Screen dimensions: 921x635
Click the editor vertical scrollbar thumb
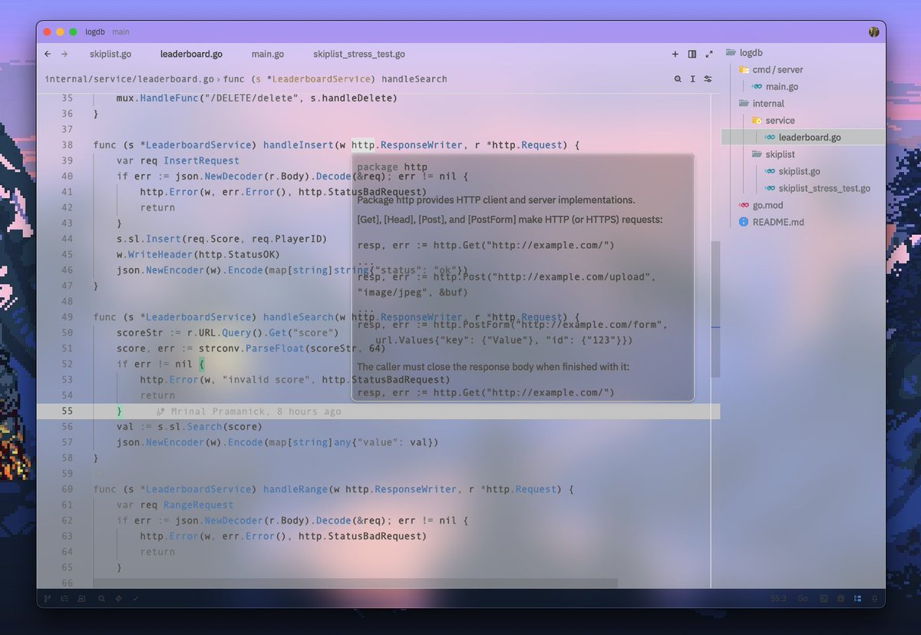pyautogui.click(x=715, y=309)
